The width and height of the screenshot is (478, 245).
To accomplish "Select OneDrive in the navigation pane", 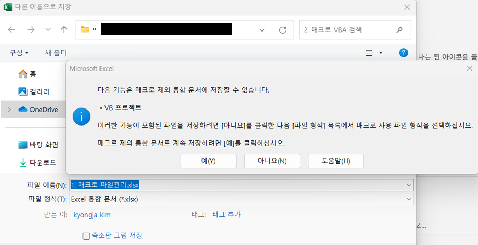I will 38,110.
